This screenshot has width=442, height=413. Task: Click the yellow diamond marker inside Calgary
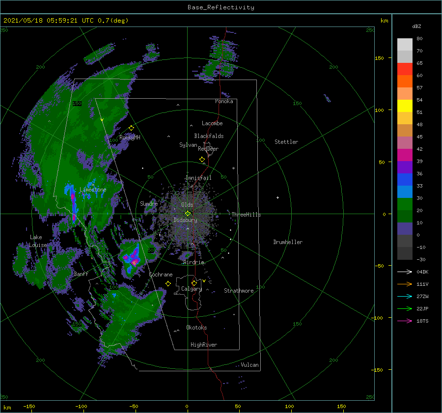tap(194, 283)
